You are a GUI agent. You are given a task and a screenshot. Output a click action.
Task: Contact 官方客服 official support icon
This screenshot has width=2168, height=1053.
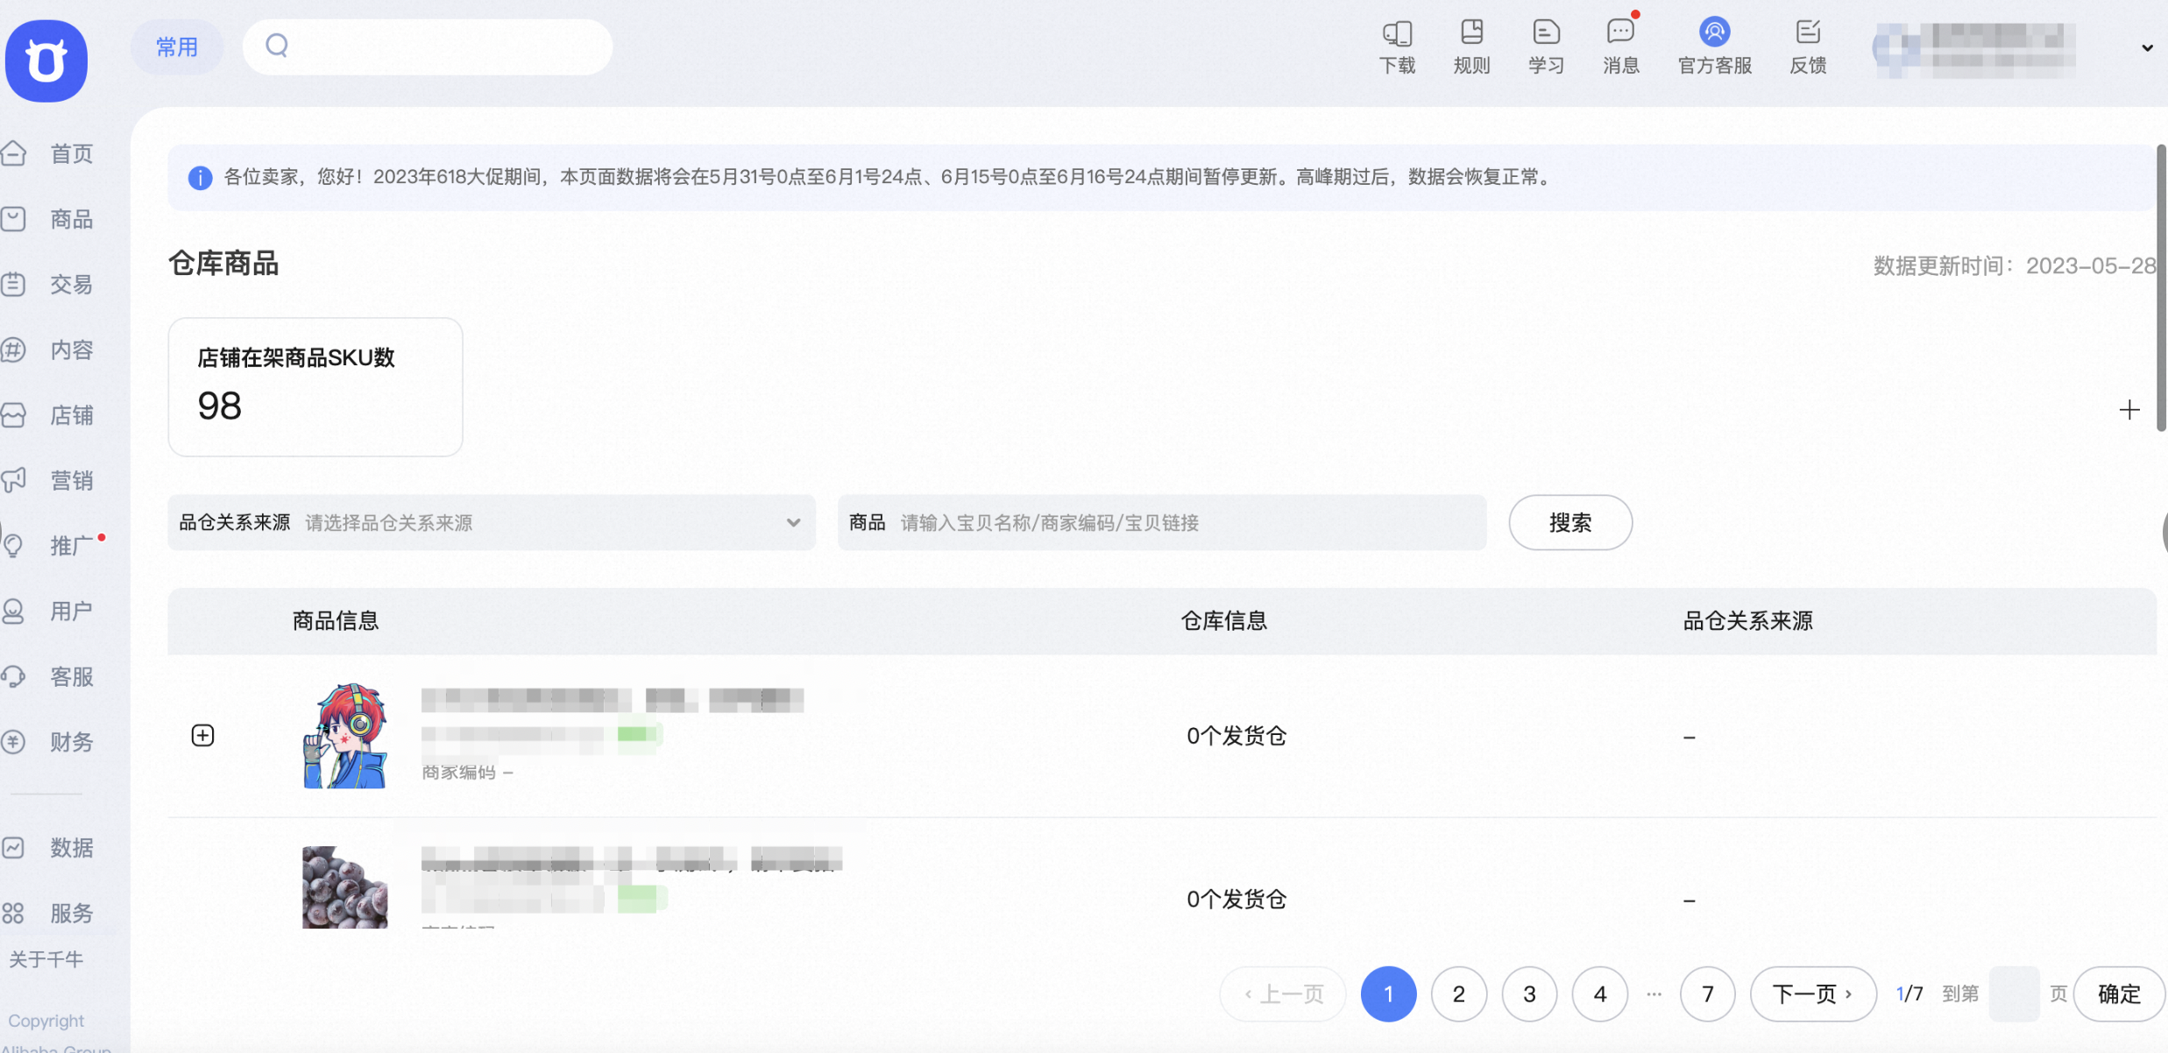(1714, 47)
